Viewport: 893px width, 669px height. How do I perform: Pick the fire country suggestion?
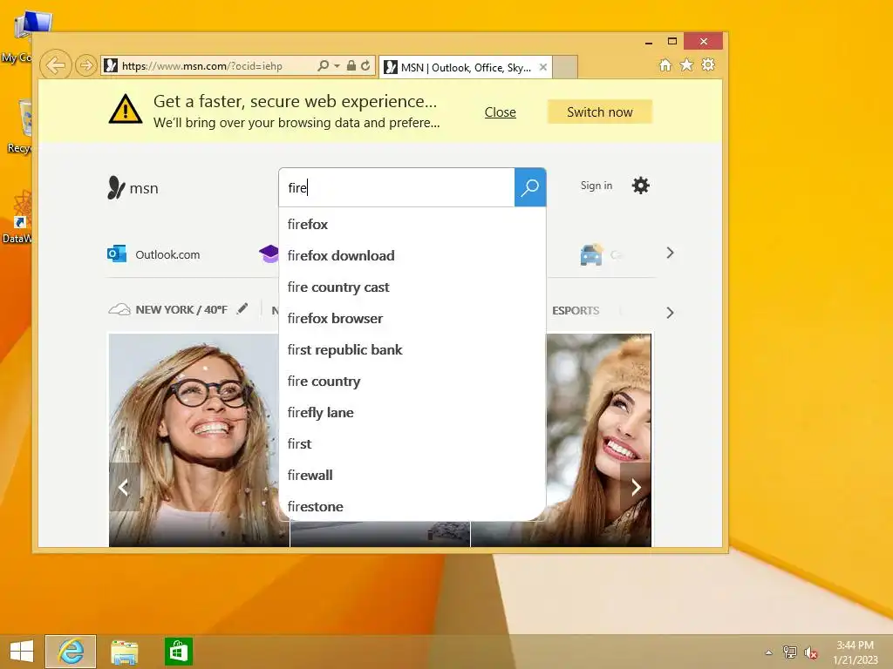[x=412, y=381]
